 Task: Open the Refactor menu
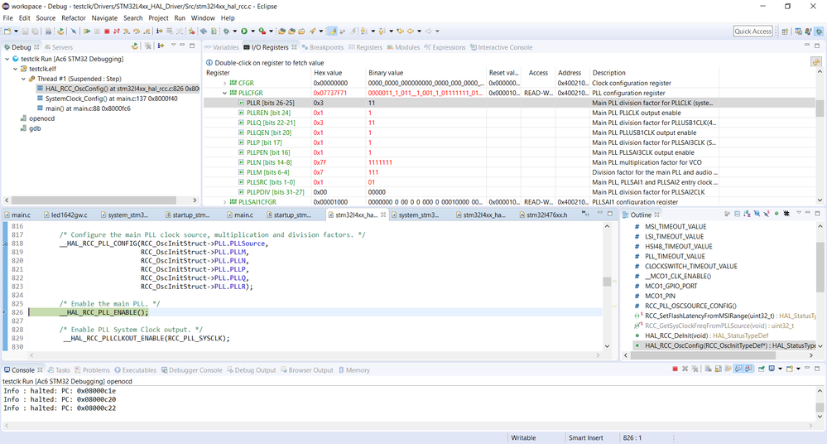(74, 18)
